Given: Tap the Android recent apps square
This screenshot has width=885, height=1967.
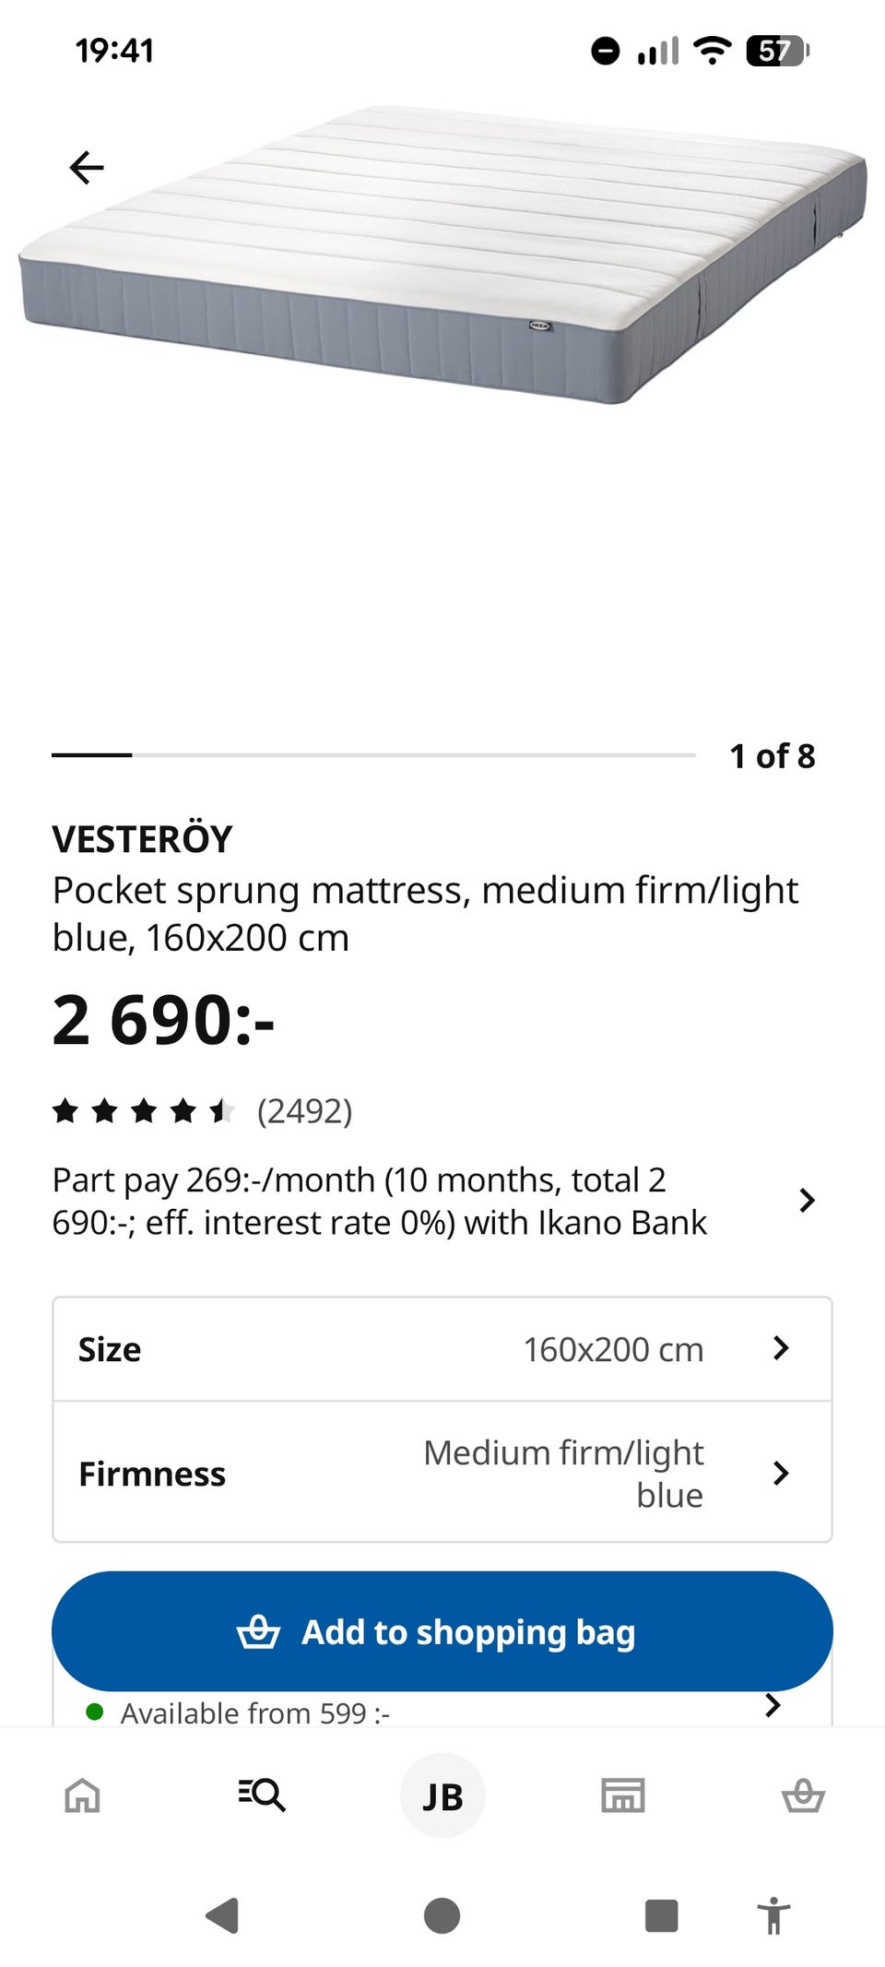Looking at the screenshot, I should (661, 1915).
